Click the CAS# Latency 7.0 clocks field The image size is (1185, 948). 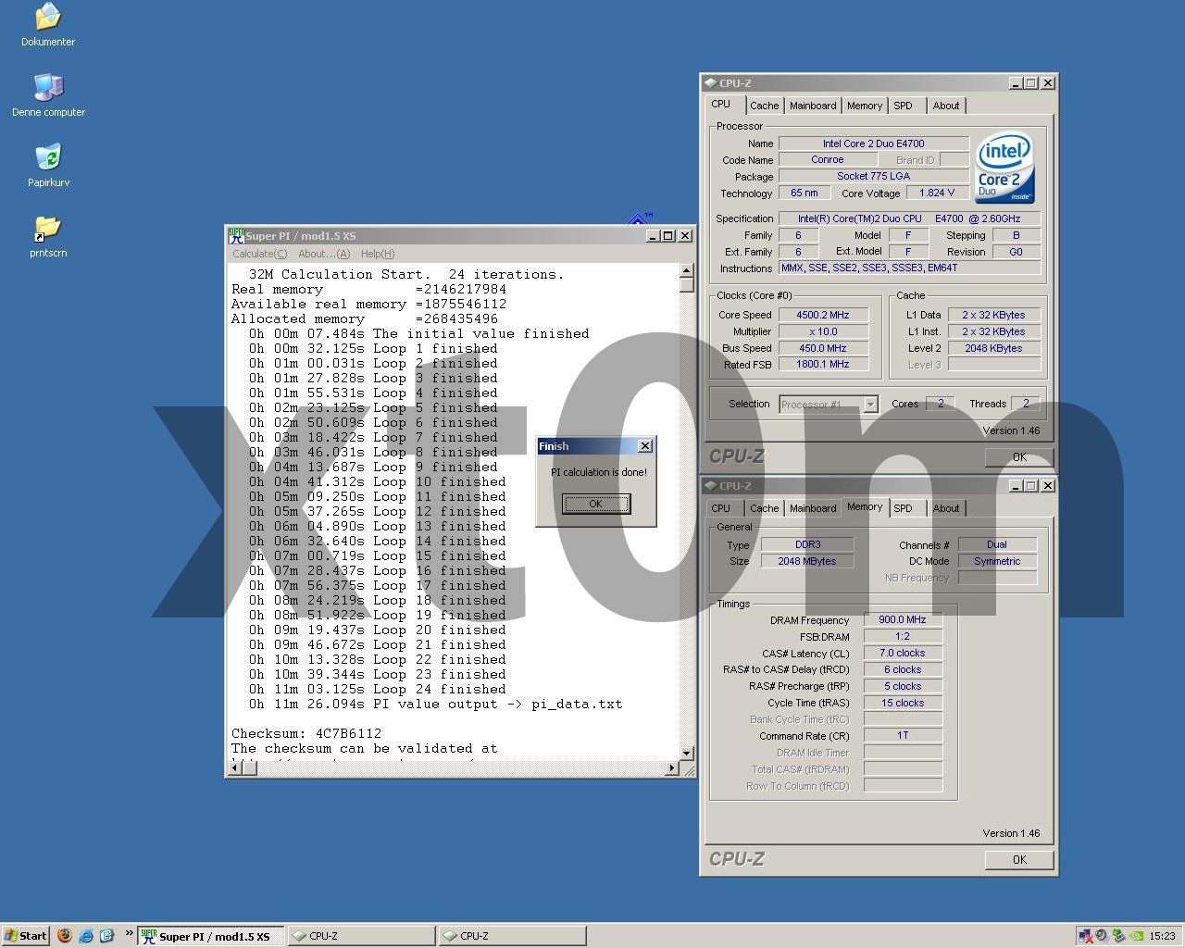[903, 654]
